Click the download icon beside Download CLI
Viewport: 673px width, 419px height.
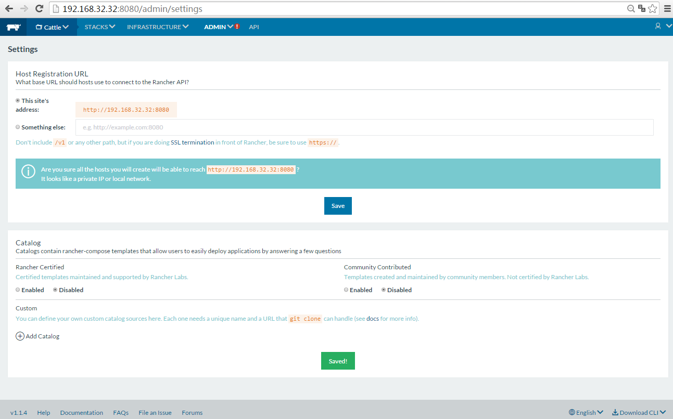click(615, 413)
